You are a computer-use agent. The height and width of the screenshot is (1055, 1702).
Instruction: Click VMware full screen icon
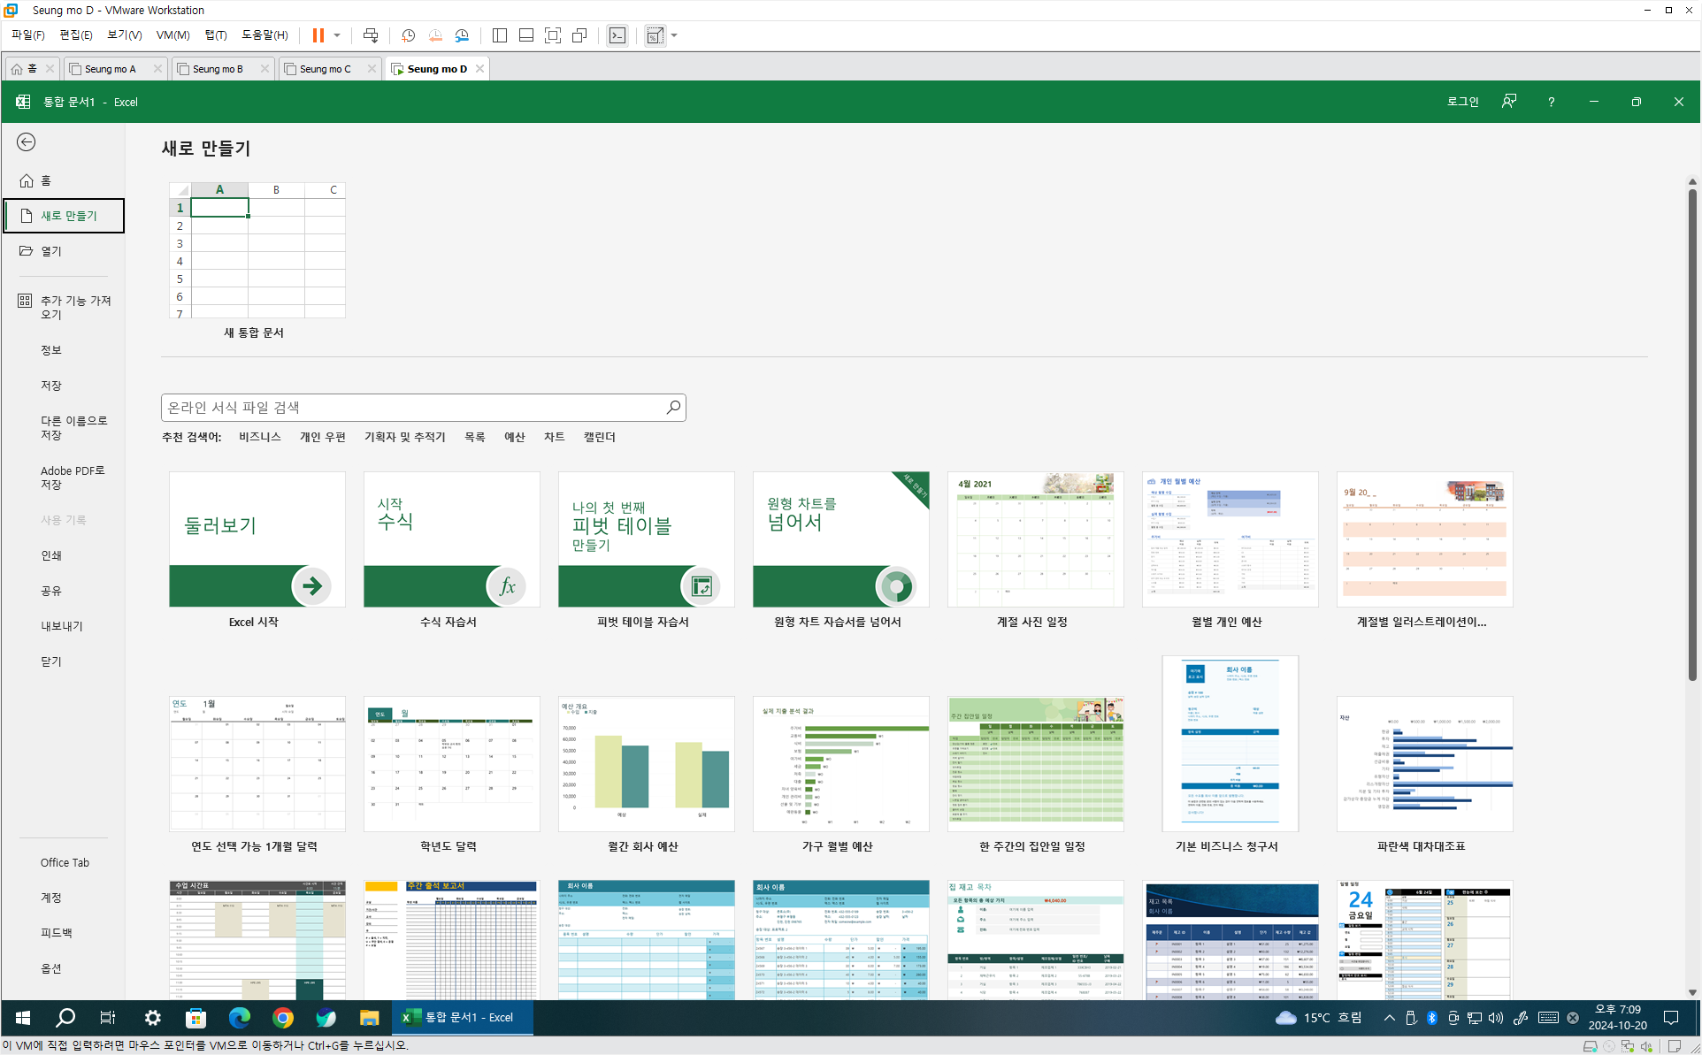pos(553,35)
